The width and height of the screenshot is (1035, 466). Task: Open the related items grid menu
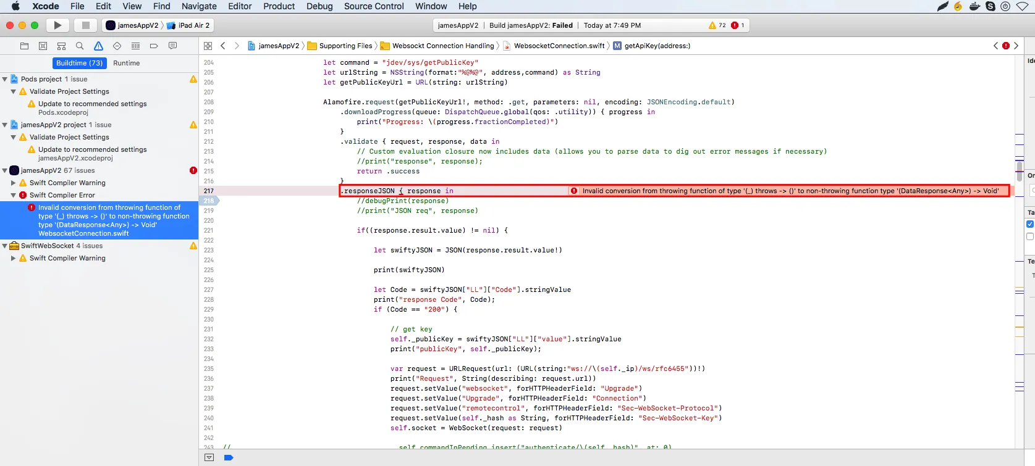click(208, 46)
